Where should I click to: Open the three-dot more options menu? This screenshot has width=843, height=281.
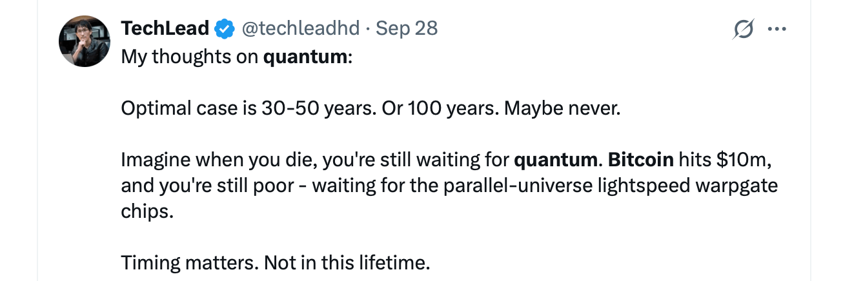776,29
